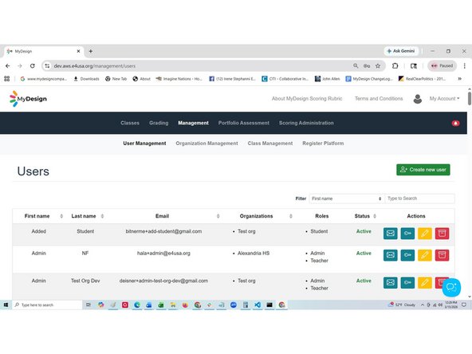Select Management in navigation bar
The image size is (472, 354).
pyautogui.click(x=193, y=123)
